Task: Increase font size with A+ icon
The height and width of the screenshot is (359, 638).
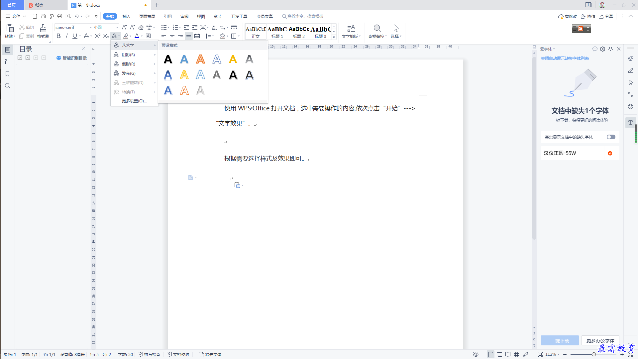Action: [124, 27]
